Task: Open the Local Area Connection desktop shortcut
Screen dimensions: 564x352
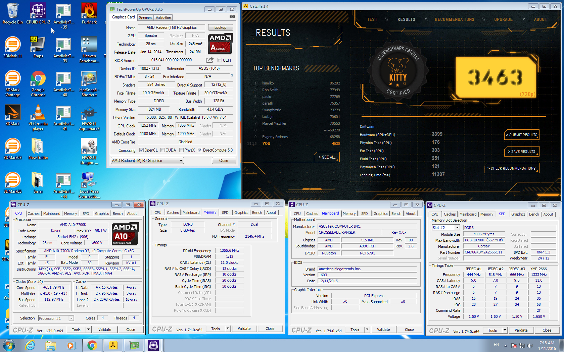Action: click(89, 185)
